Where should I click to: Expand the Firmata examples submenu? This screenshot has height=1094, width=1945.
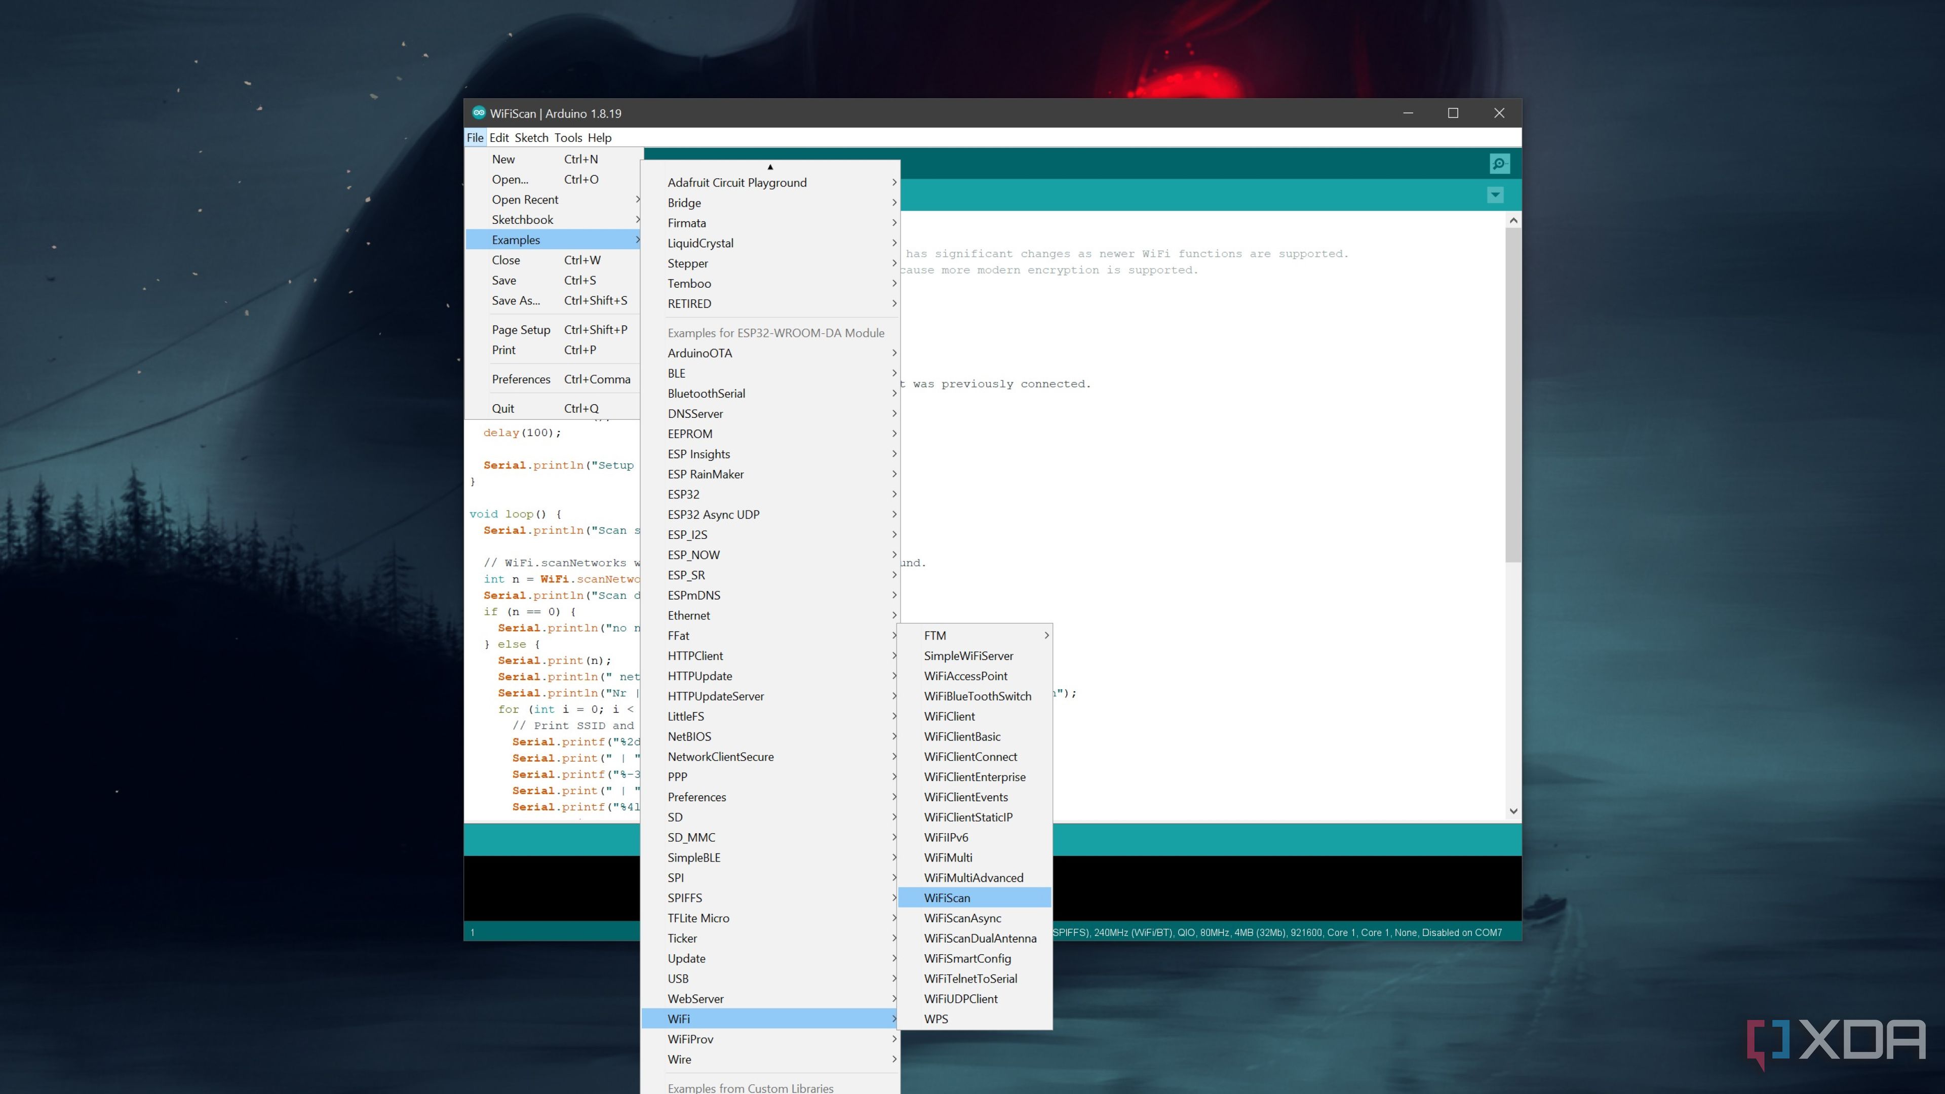770,223
